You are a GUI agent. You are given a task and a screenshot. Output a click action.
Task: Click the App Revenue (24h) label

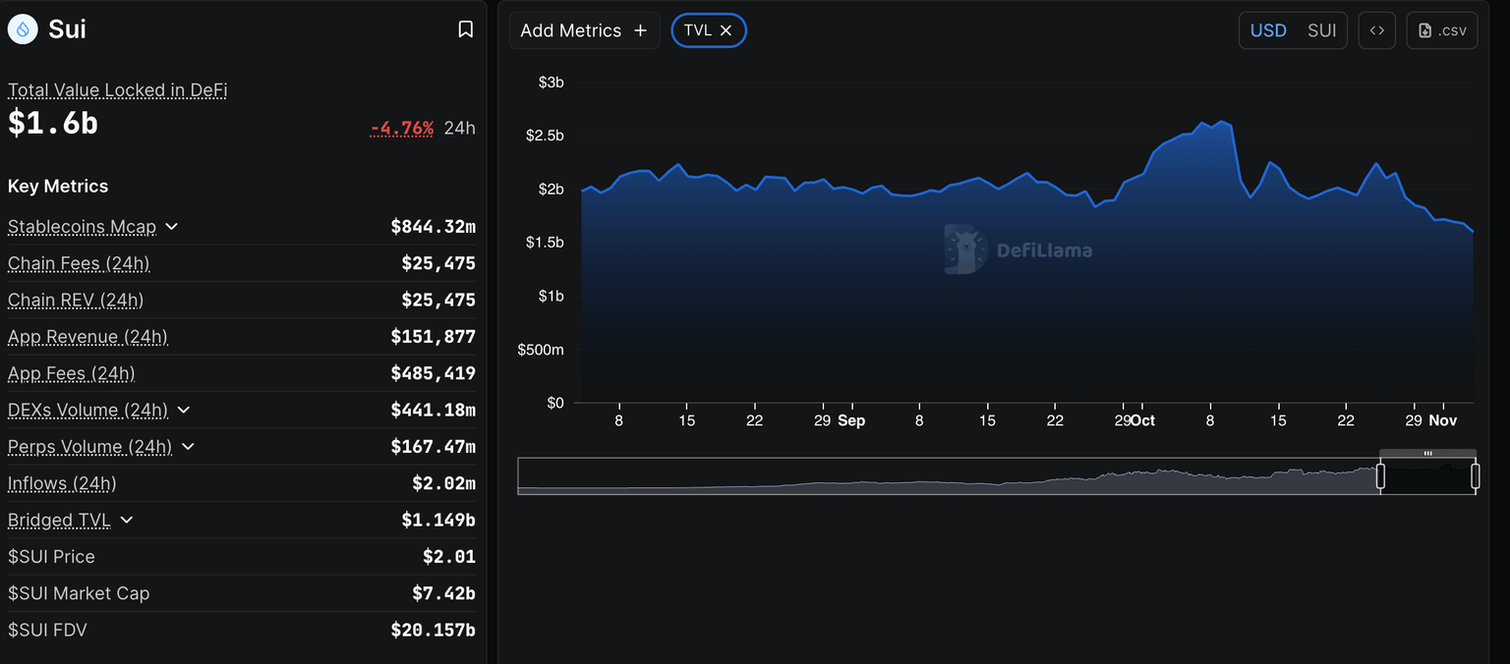[x=87, y=337]
